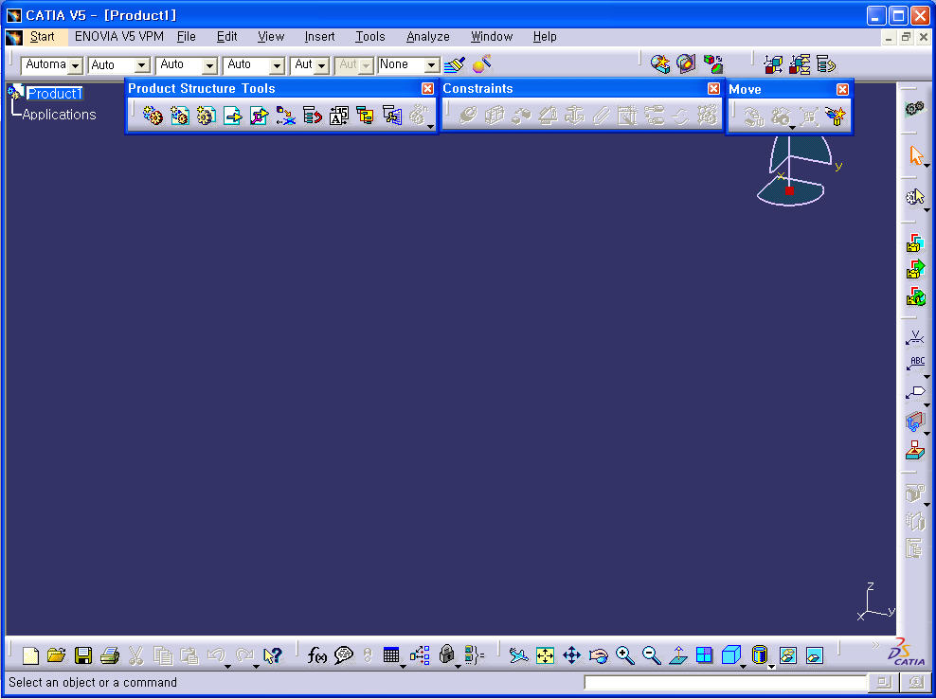Open the ENOVIA V5 VPM menu

pos(118,37)
